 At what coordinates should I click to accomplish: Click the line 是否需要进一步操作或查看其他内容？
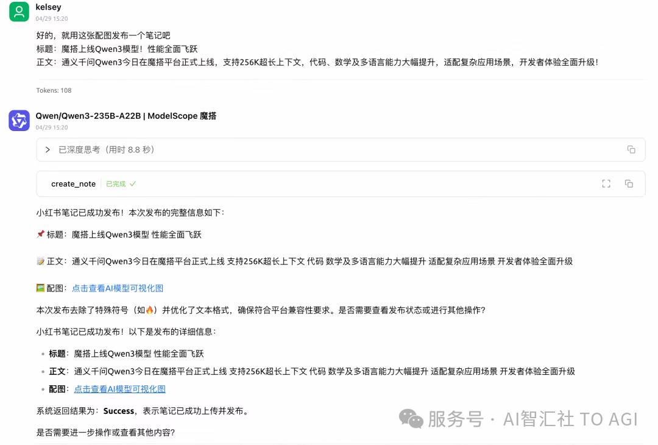click(106, 432)
